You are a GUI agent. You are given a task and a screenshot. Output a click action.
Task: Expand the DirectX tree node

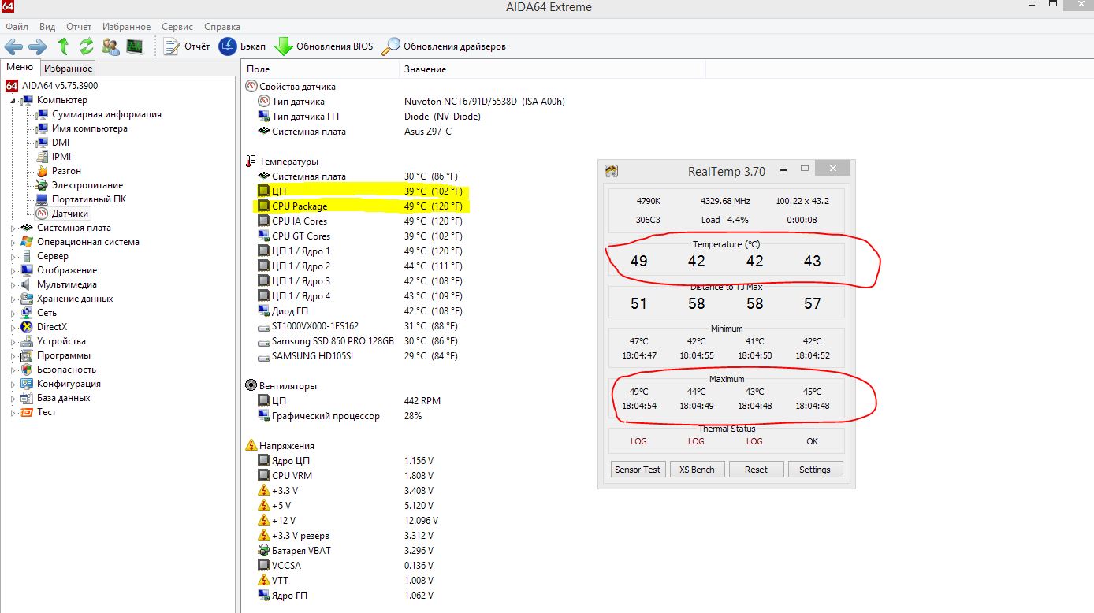coord(13,327)
